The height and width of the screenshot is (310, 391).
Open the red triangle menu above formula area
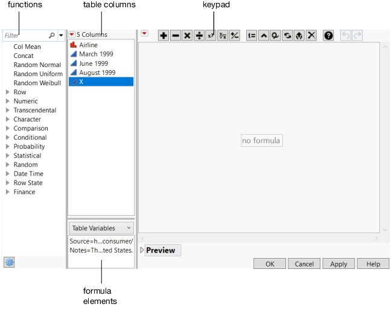[x=144, y=33]
